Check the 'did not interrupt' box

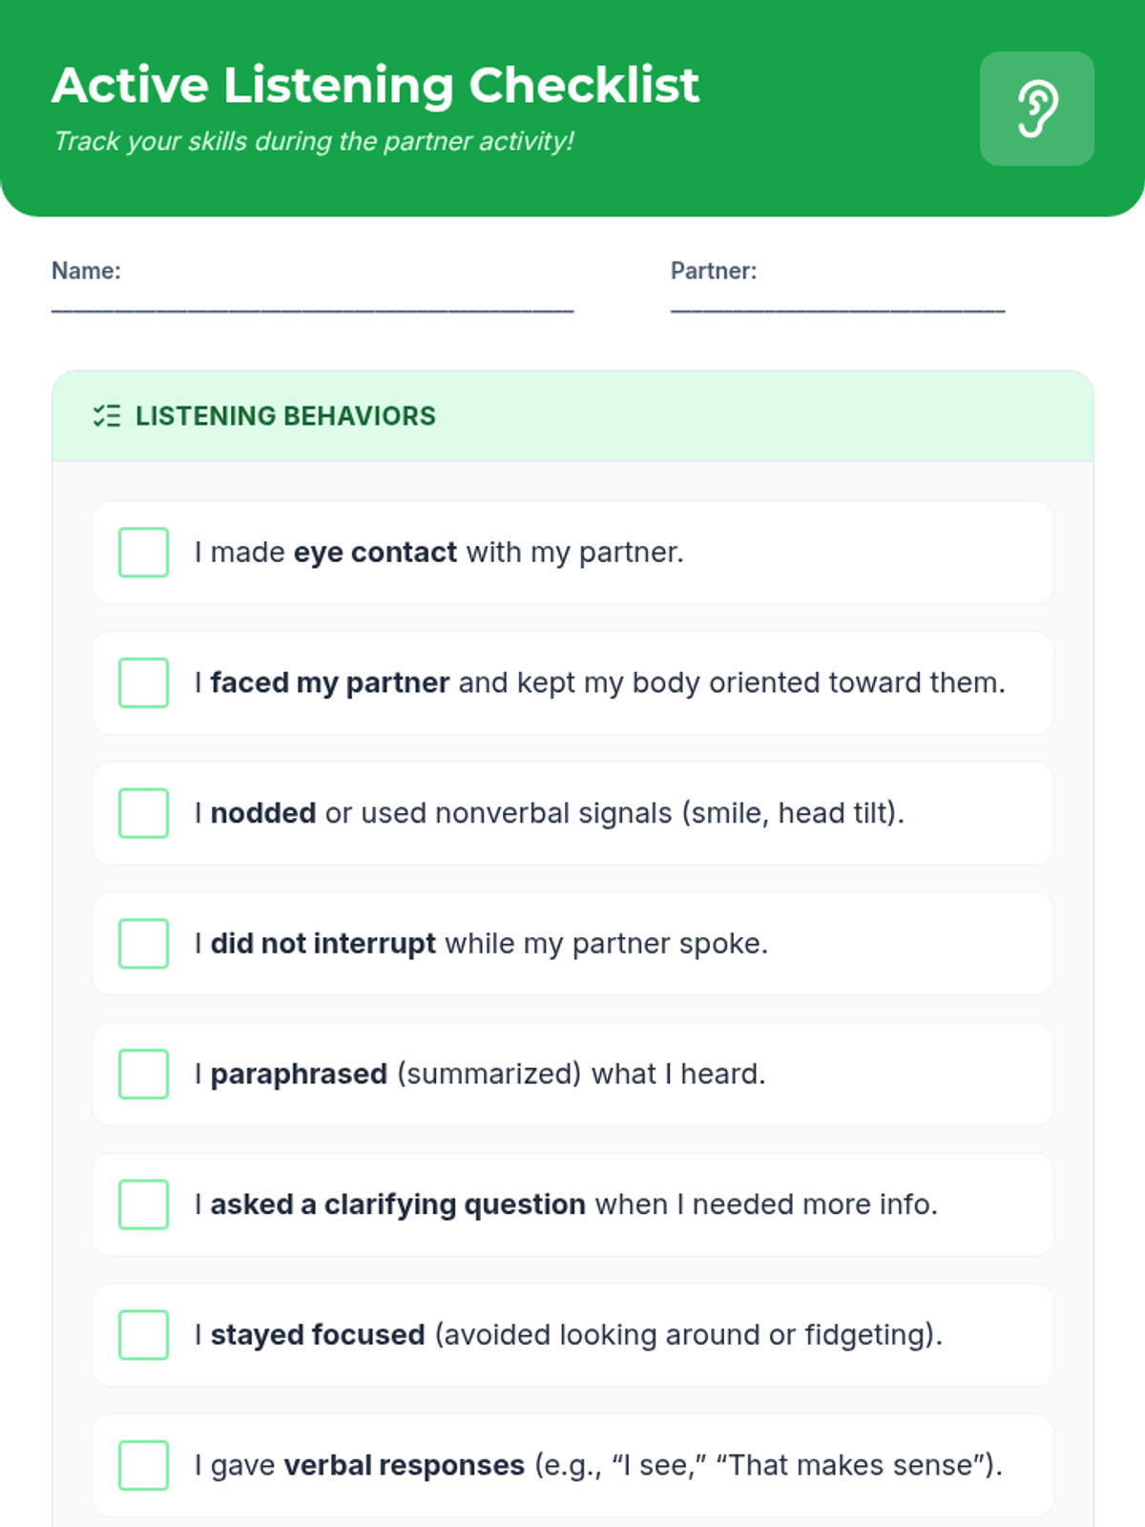tap(143, 944)
